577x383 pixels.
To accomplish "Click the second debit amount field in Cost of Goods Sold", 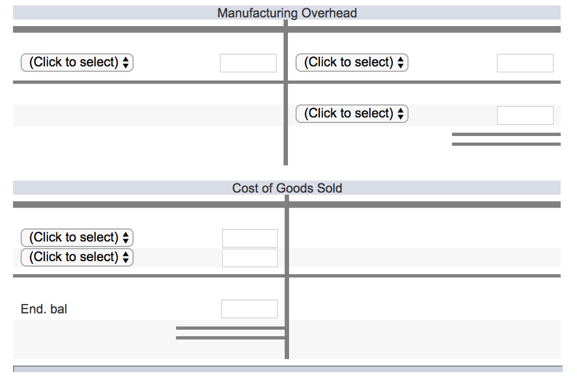I will [250, 257].
